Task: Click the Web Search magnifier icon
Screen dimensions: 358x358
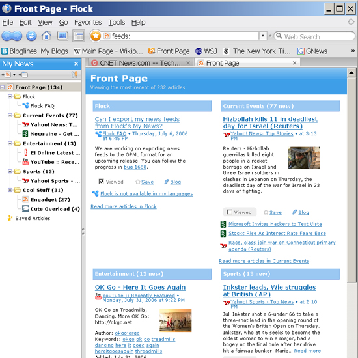Action: point(279,36)
